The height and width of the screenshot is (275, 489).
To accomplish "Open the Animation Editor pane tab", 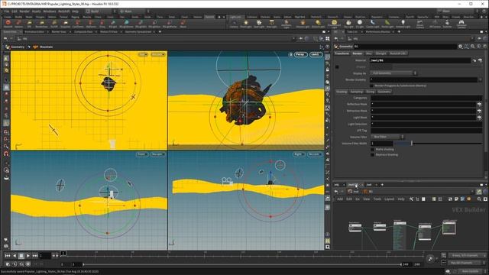I will pyautogui.click(x=34, y=32).
